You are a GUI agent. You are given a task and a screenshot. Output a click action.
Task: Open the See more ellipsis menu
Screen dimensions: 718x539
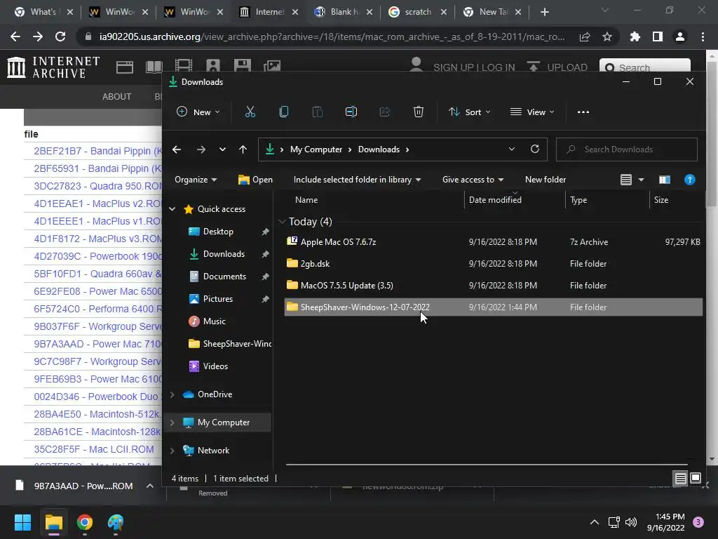583,112
